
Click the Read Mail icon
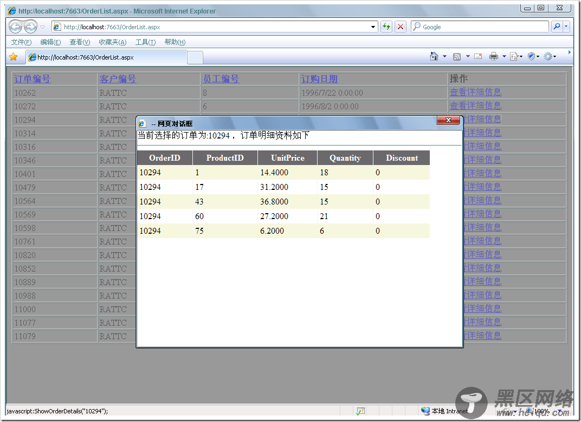click(478, 57)
